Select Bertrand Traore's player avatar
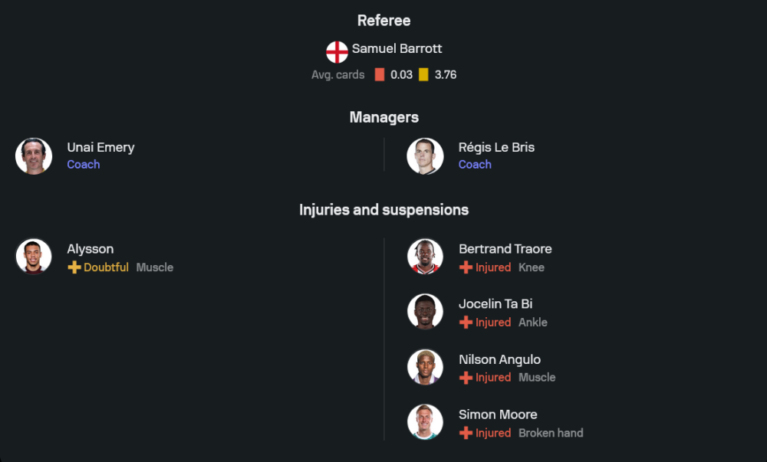 coord(425,257)
